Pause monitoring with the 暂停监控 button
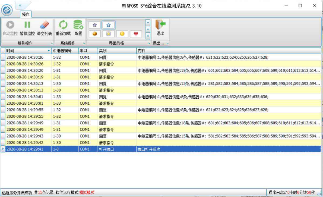The width and height of the screenshot is (323, 197). click(27, 28)
